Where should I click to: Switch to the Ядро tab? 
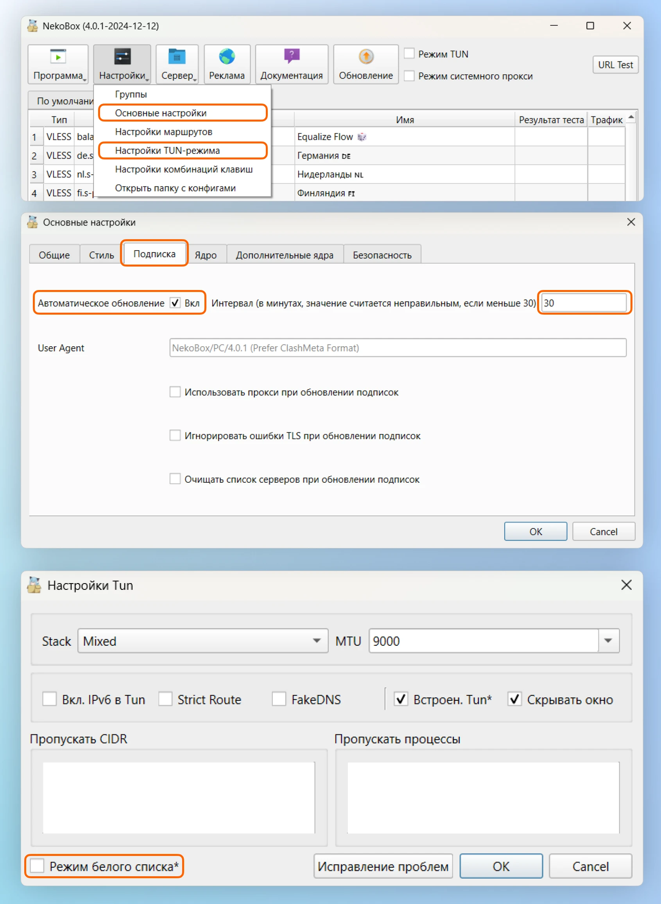[206, 255]
